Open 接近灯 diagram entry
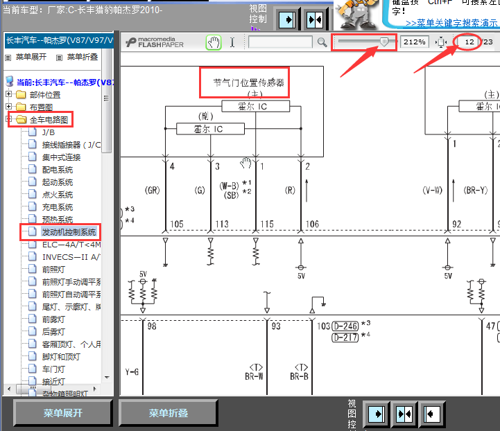This screenshot has height=431, width=500. click(x=53, y=382)
